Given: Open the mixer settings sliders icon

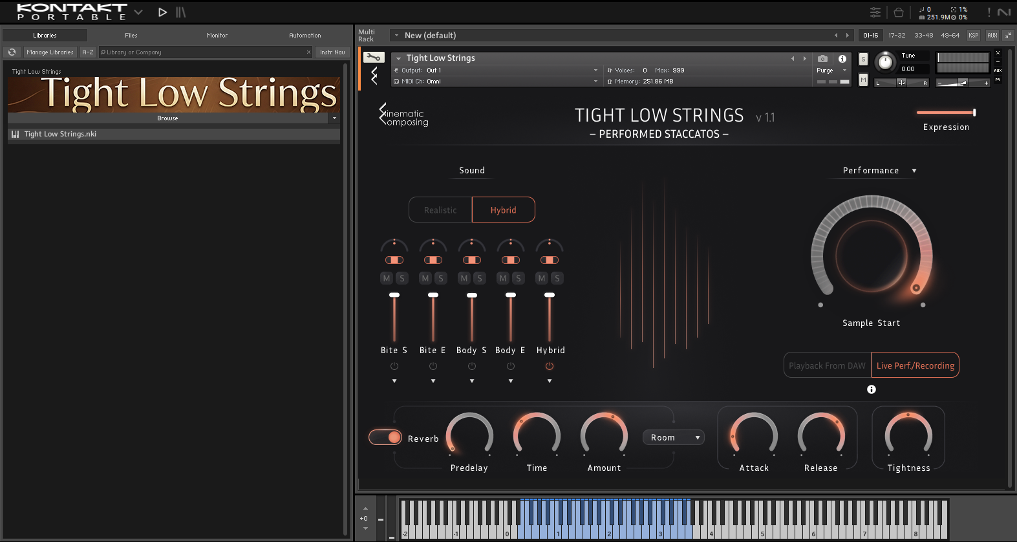Looking at the screenshot, I should pos(875,12).
